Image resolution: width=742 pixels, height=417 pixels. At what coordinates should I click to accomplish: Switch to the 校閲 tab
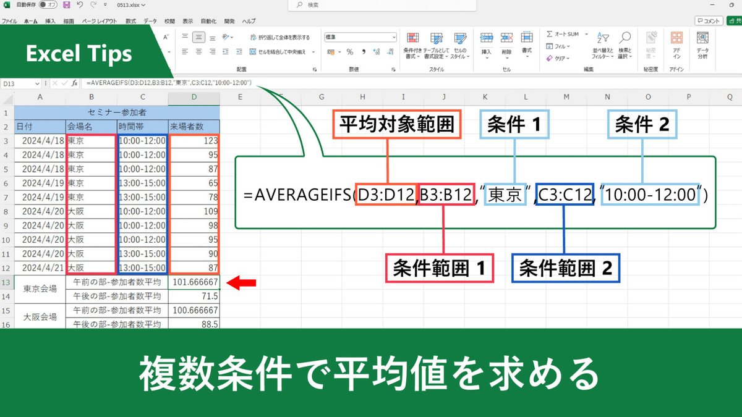coord(169,21)
